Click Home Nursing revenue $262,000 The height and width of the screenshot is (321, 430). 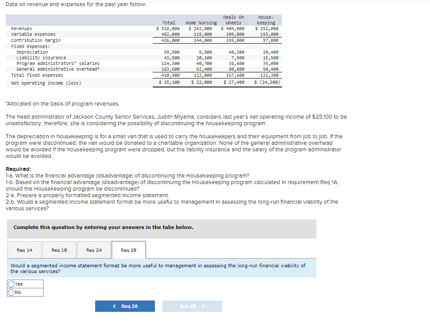200,28
